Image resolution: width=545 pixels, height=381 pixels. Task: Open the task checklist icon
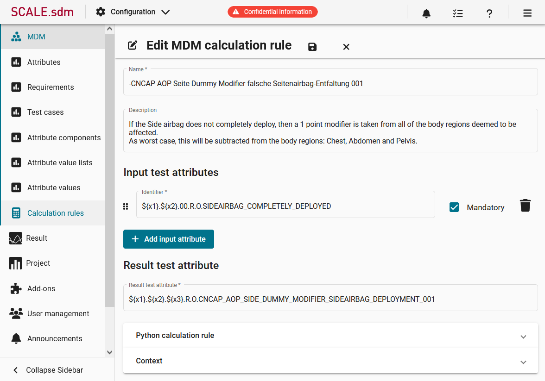[458, 13]
